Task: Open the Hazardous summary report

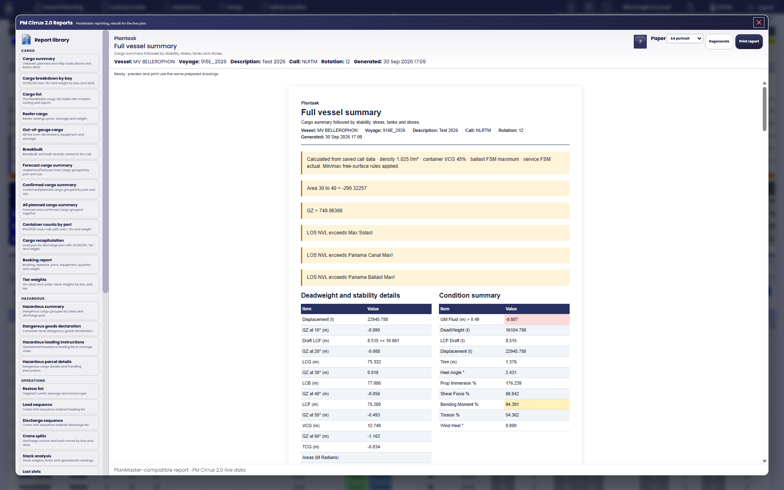Action: 59,310
